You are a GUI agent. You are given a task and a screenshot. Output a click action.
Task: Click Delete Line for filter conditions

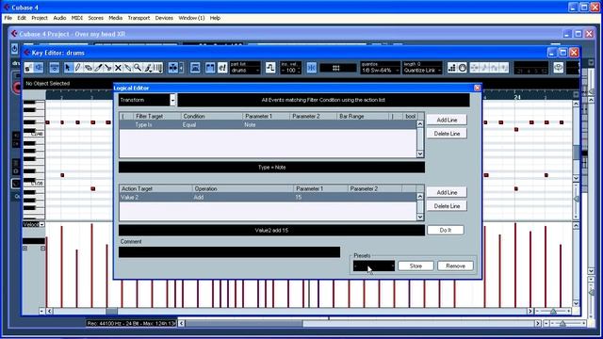click(x=447, y=134)
